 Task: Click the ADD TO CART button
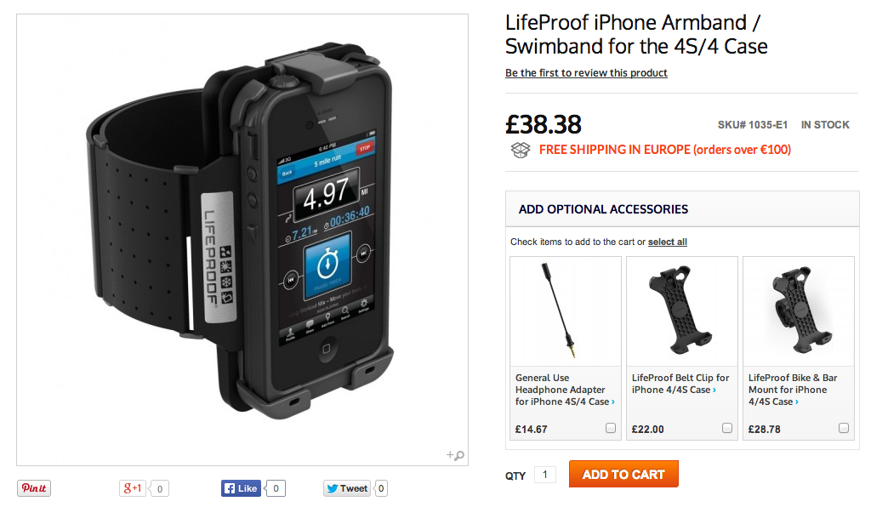point(623,474)
